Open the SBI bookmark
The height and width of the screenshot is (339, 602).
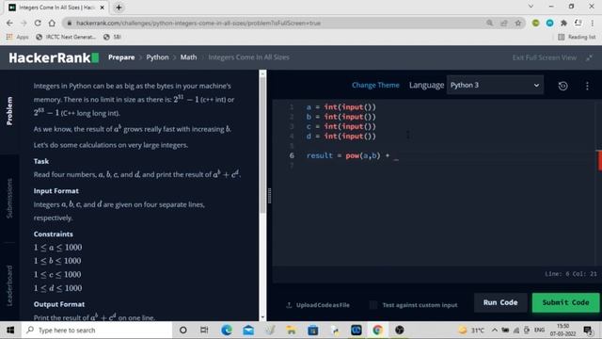tap(113, 37)
